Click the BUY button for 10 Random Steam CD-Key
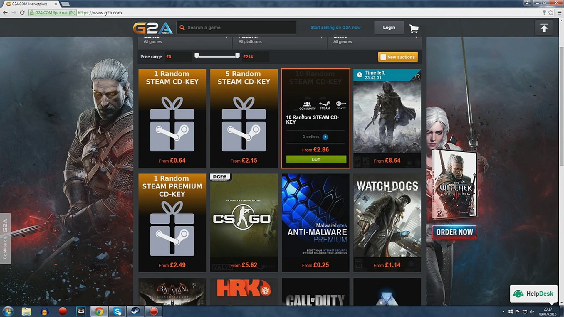564x317 pixels. pyautogui.click(x=316, y=159)
